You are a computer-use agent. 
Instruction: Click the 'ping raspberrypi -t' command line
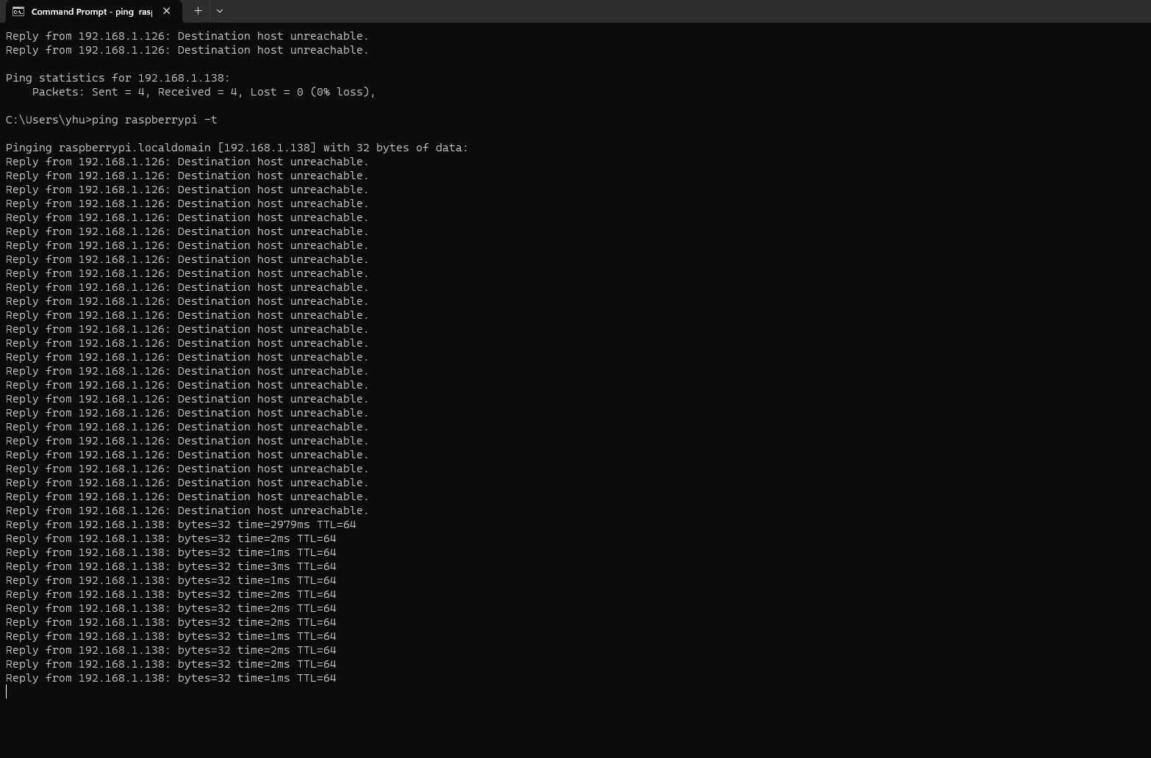[x=112, y=120]
